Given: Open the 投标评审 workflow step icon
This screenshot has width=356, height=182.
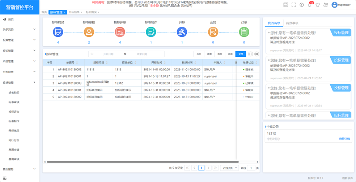Looking at the screenshot, I should point(120,32).
